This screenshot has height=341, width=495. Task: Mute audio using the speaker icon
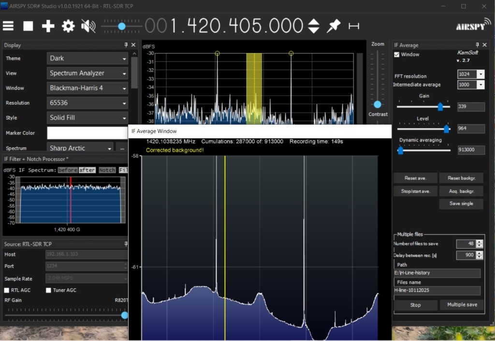coord(88,26)
